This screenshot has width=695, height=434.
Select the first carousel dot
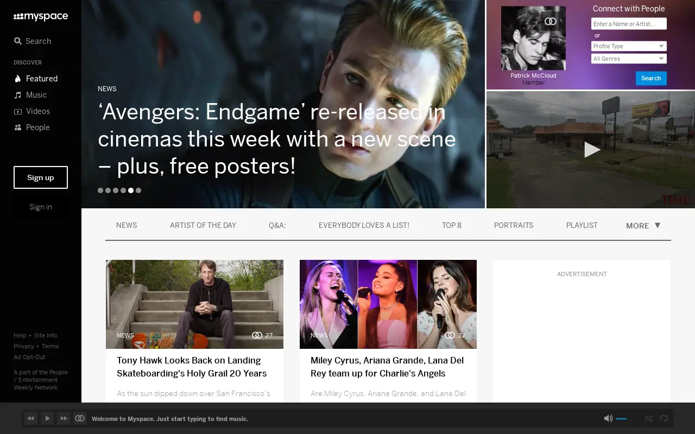(100, 190)
